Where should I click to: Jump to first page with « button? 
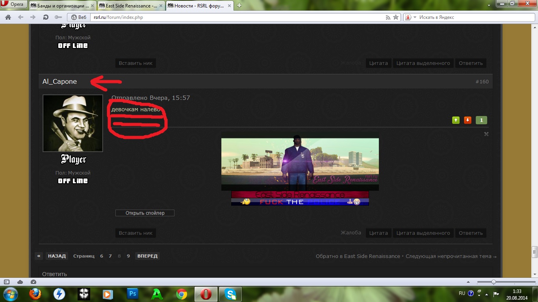tap(39, 256)
